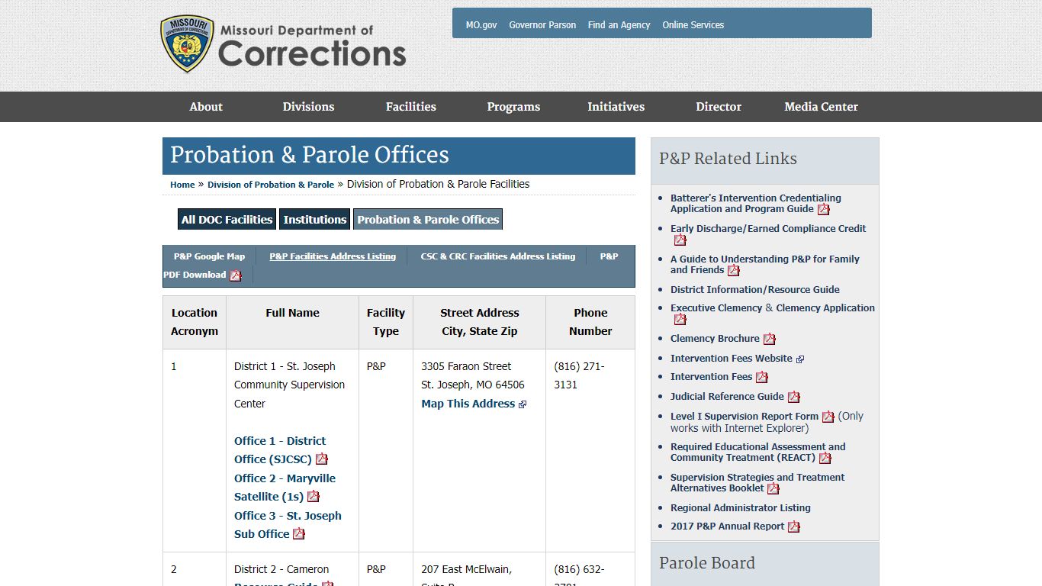Click PDF icon under Executive Clemency Application

tap(680, 319)
